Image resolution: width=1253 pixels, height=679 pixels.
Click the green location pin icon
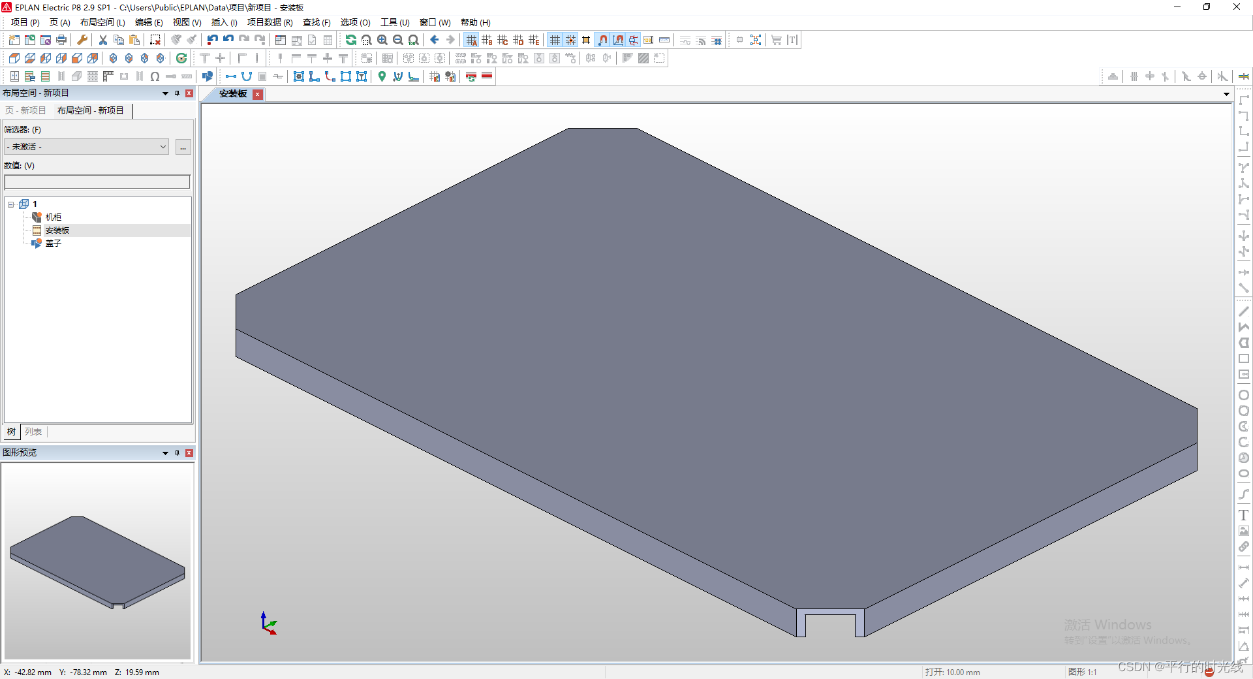(382, 76)
